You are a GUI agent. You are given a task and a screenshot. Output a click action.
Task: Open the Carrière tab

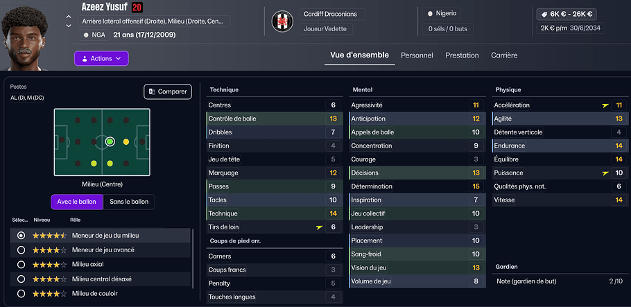[504, 55]
